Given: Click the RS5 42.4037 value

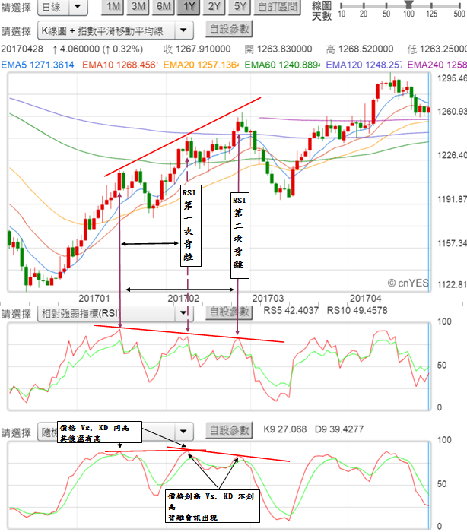Looking at the screenshot, I should pyautogui.click(x=291, y=310).
